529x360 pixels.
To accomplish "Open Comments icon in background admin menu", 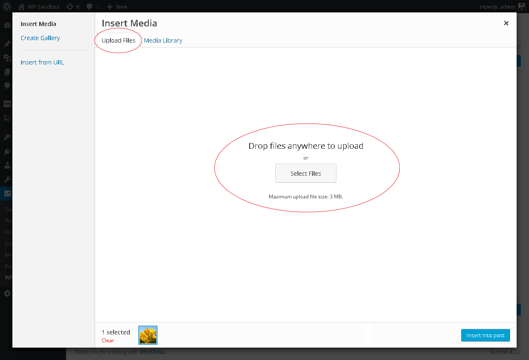I will tap(7, 86).
